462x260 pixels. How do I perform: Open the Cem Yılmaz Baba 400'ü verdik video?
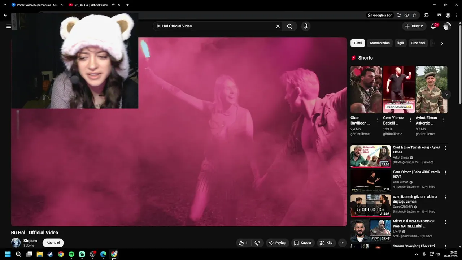pos(371,181)
